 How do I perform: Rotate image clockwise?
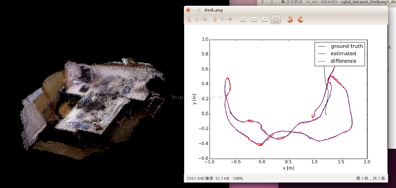coord(301,19)
